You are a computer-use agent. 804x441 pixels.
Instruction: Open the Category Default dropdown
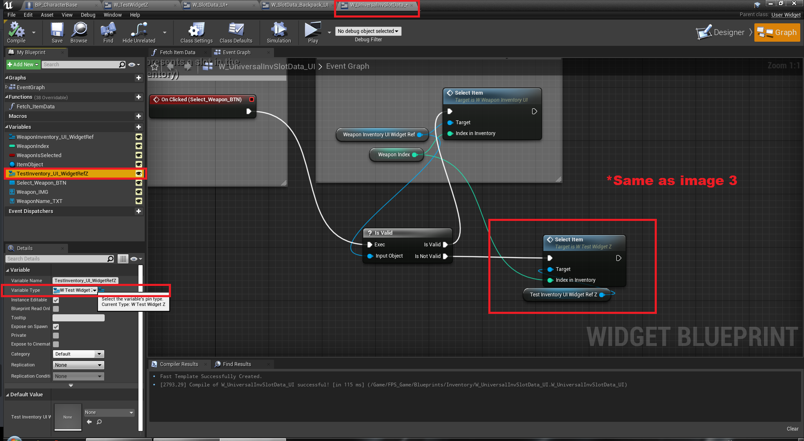point(78,354)
